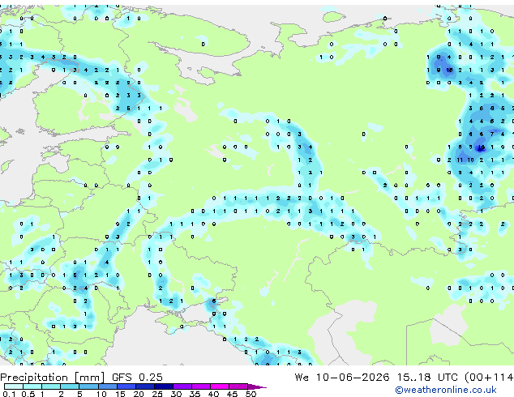The height and width of the screenshot is (397, 514).
Task: Click the legend arrow tip beyond 50
Action: pos(257,386)
